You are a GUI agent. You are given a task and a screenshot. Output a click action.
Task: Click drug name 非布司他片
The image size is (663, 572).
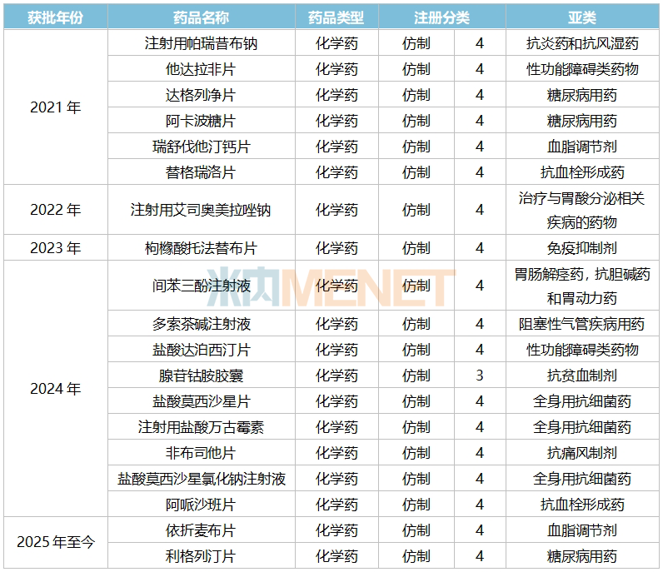(202, 453)
